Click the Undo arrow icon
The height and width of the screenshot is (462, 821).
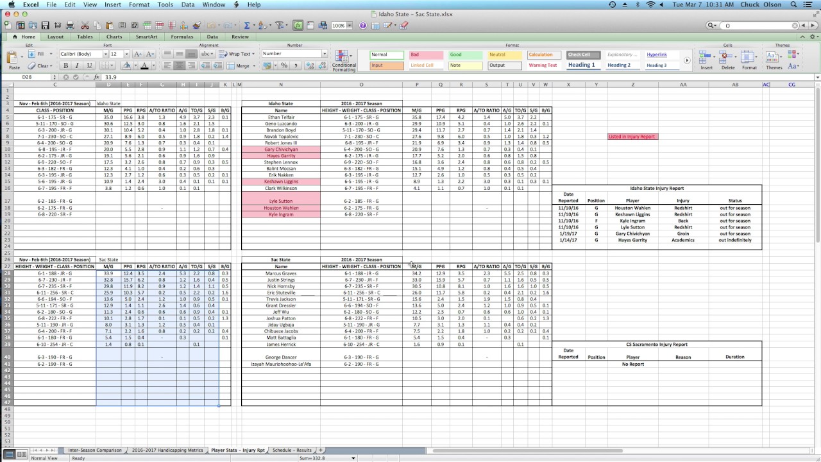211,25
